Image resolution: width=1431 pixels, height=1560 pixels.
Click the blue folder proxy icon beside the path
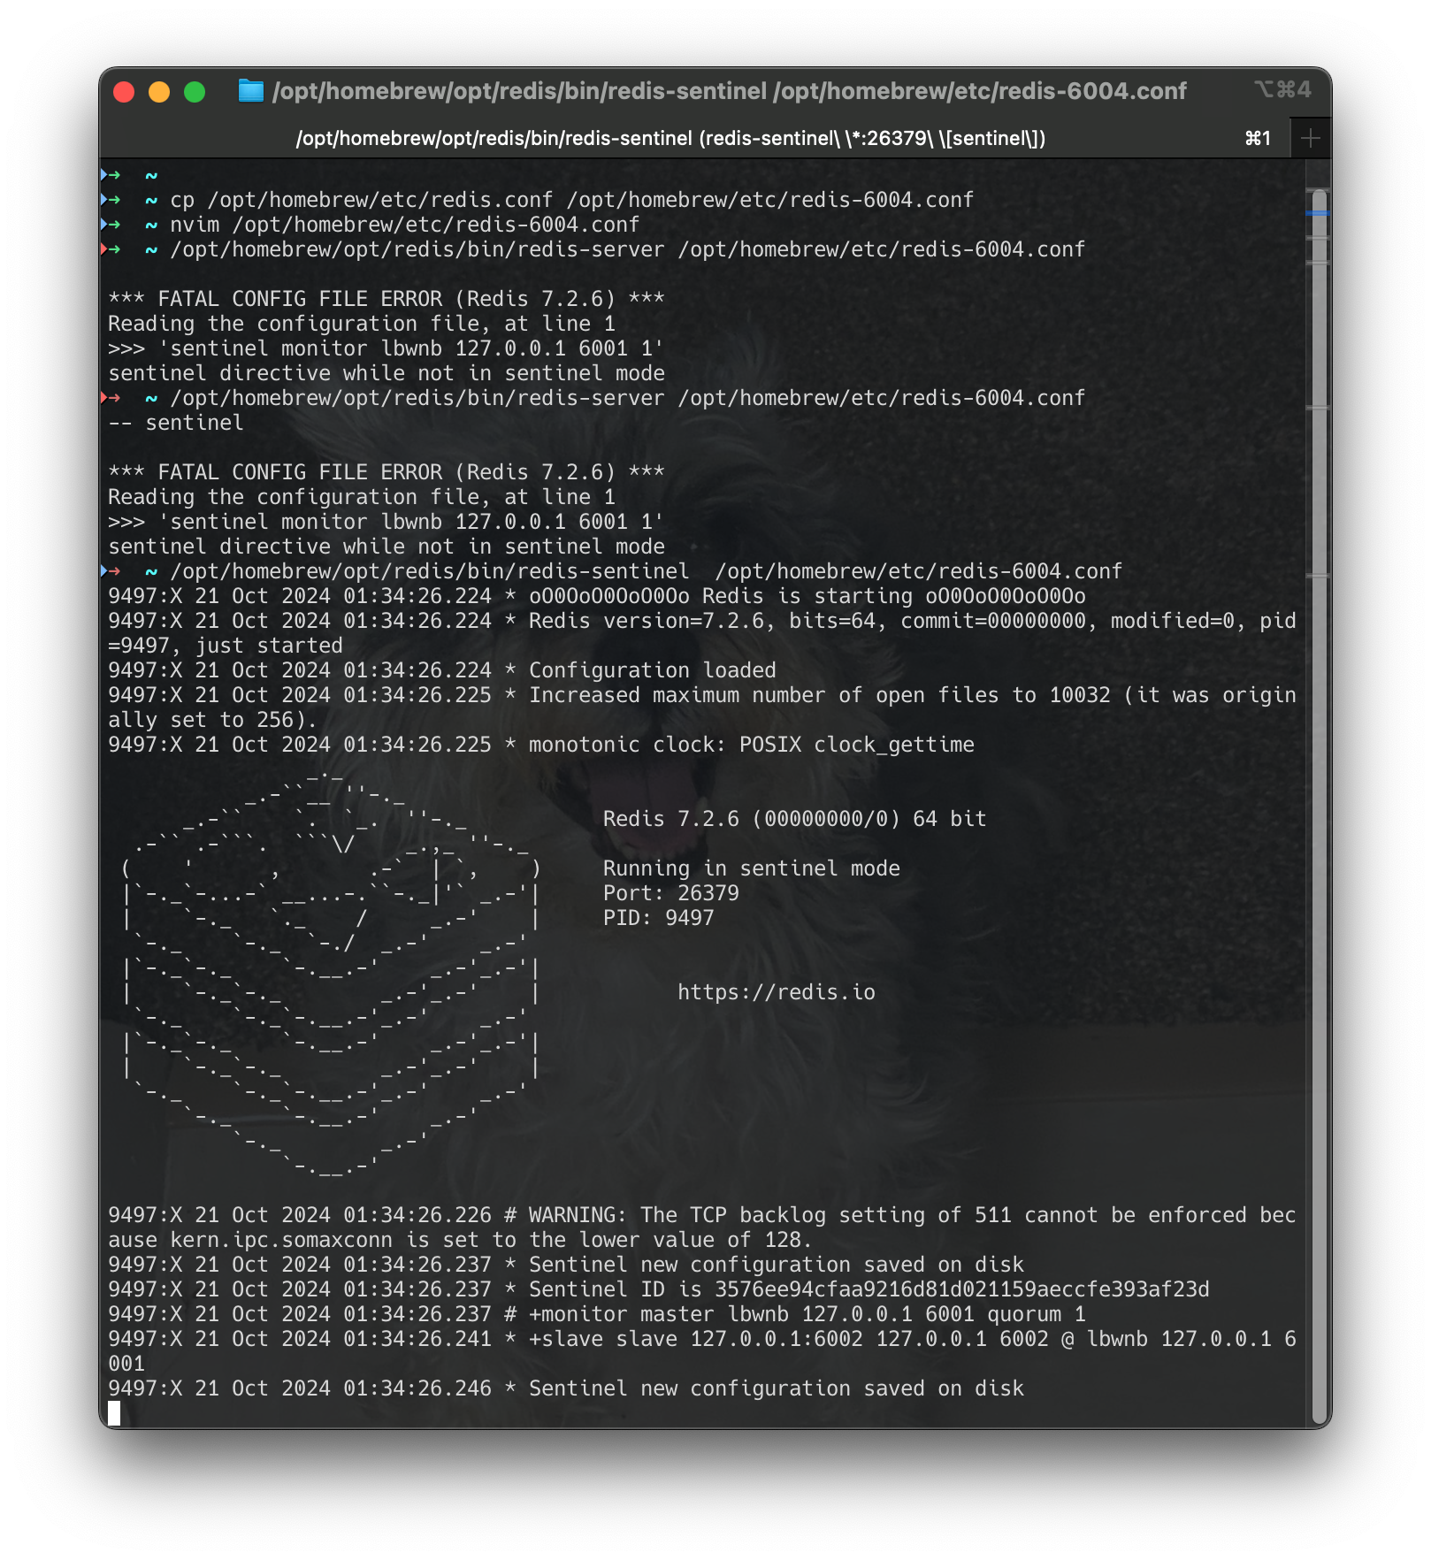[250, 90]
